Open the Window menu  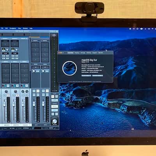[25, 28]
